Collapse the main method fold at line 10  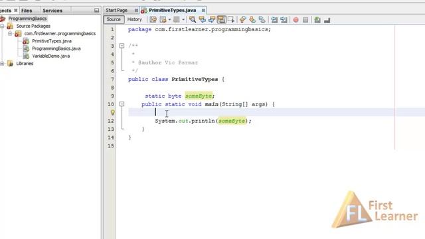(x=122, y=104)
